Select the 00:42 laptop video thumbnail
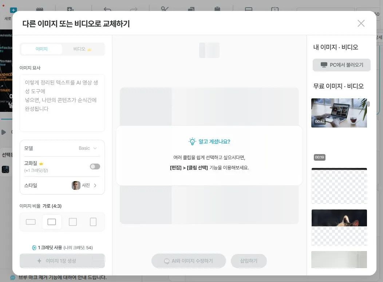The width and height of the screenshot is (383, 282). [339, 113]
